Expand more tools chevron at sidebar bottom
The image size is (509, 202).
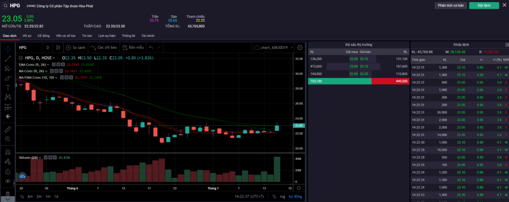tap(8, 199)
